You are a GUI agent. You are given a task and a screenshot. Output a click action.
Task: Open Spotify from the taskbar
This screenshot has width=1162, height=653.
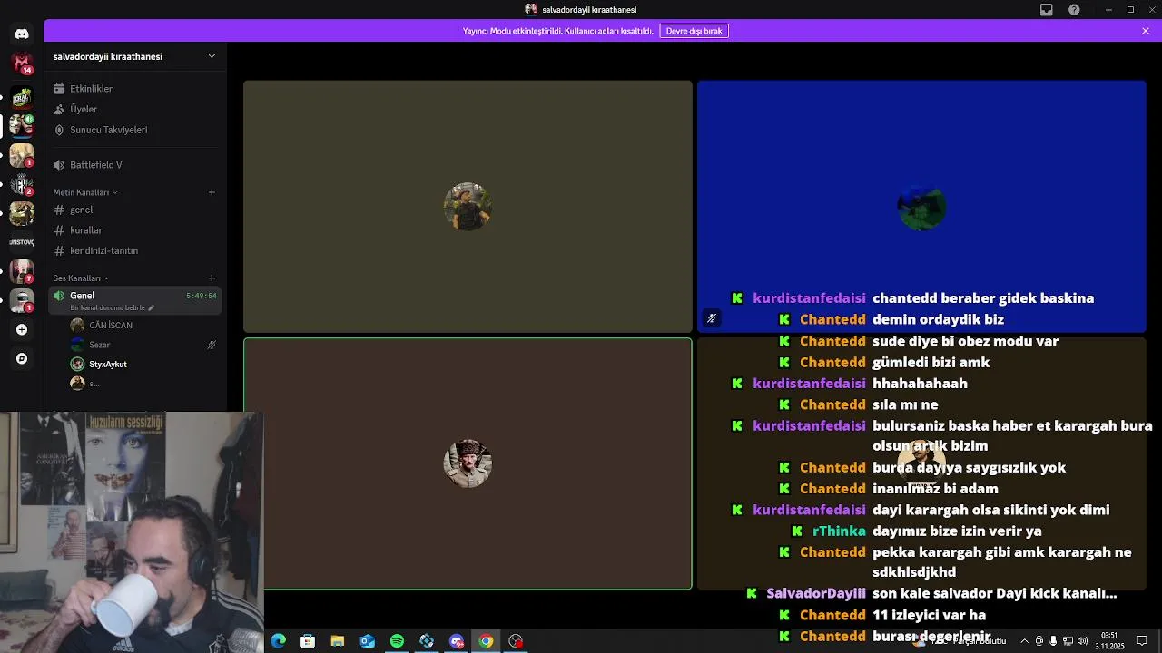(397, 641)
